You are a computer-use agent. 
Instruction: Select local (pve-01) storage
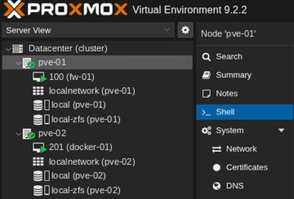pyautogui.click(x=78, y=105)
